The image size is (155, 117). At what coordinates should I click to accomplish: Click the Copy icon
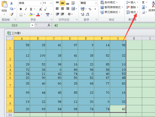11,9
